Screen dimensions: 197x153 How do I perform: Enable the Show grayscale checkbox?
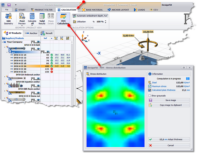point(150,96)
